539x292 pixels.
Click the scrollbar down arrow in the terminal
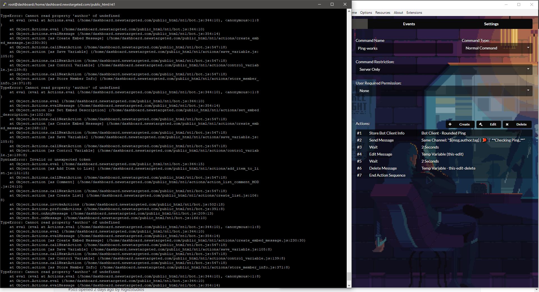tap(349, 285)
